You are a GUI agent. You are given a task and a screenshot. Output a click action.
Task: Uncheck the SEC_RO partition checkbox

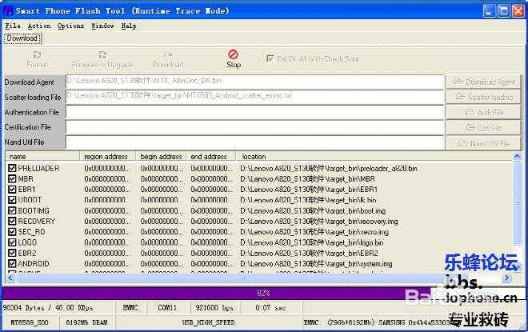click(x=12, y=232)
